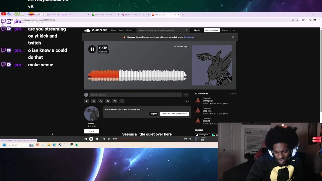The height and width of the screenshot is (181, 322).
Task: Follow the Get the app link
Action: 189,37
